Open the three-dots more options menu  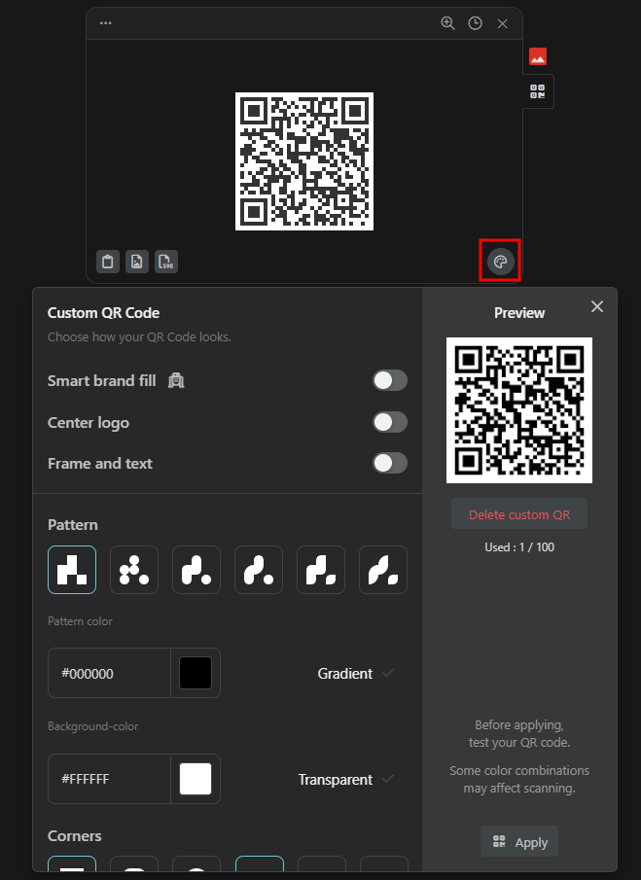point(105,23)
